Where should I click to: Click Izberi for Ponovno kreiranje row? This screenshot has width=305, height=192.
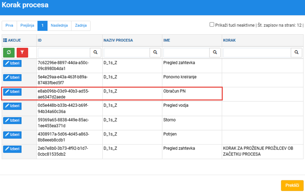(x=12, y=78)
